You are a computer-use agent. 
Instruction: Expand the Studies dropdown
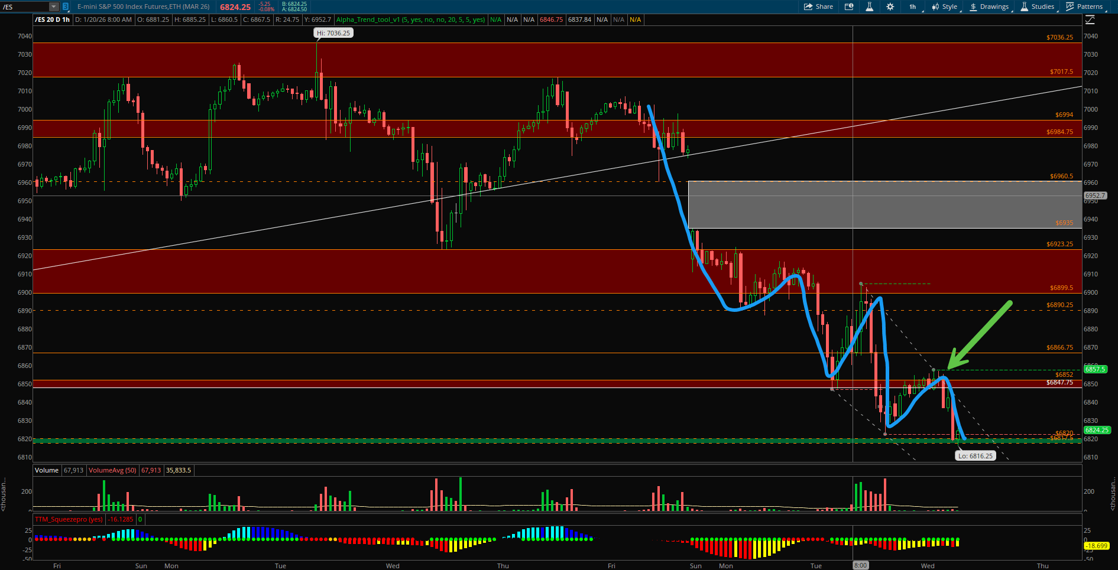(1038, 7)
